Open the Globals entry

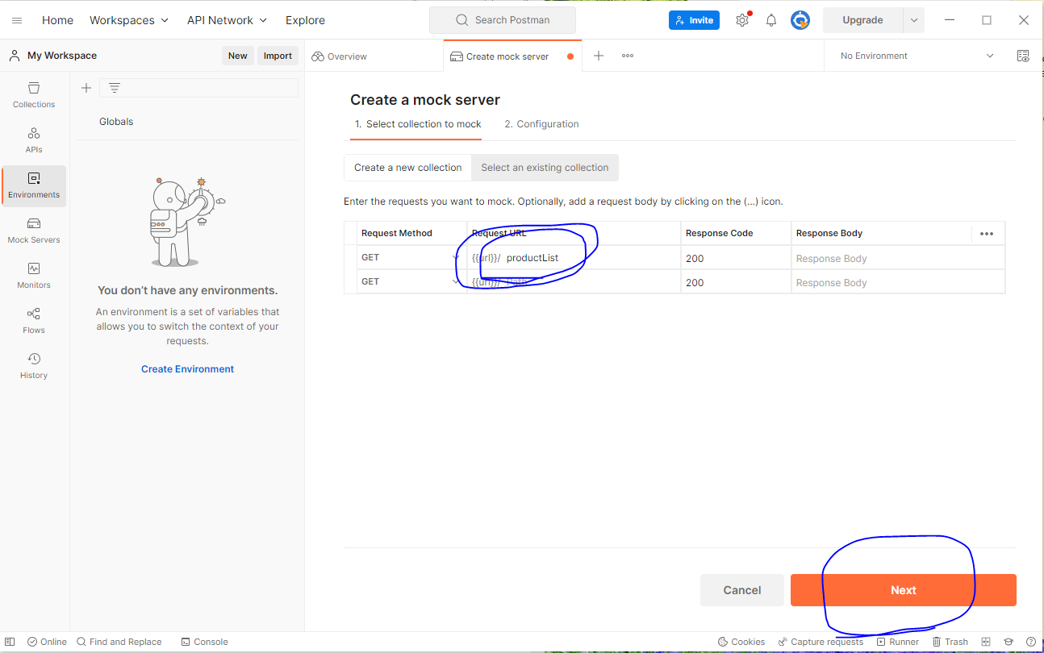[116, 122]
